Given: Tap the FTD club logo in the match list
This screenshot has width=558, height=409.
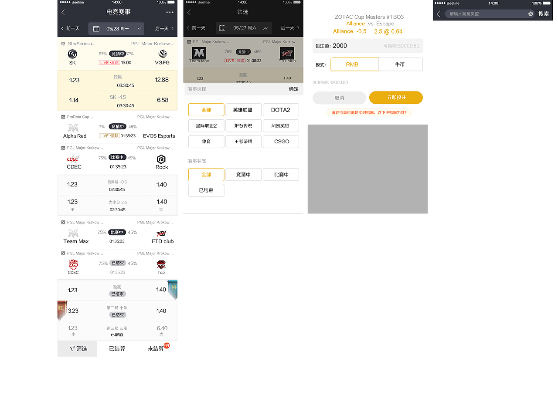Looking at the screenshot, I should pyautogui.click(x=161, y=233).
